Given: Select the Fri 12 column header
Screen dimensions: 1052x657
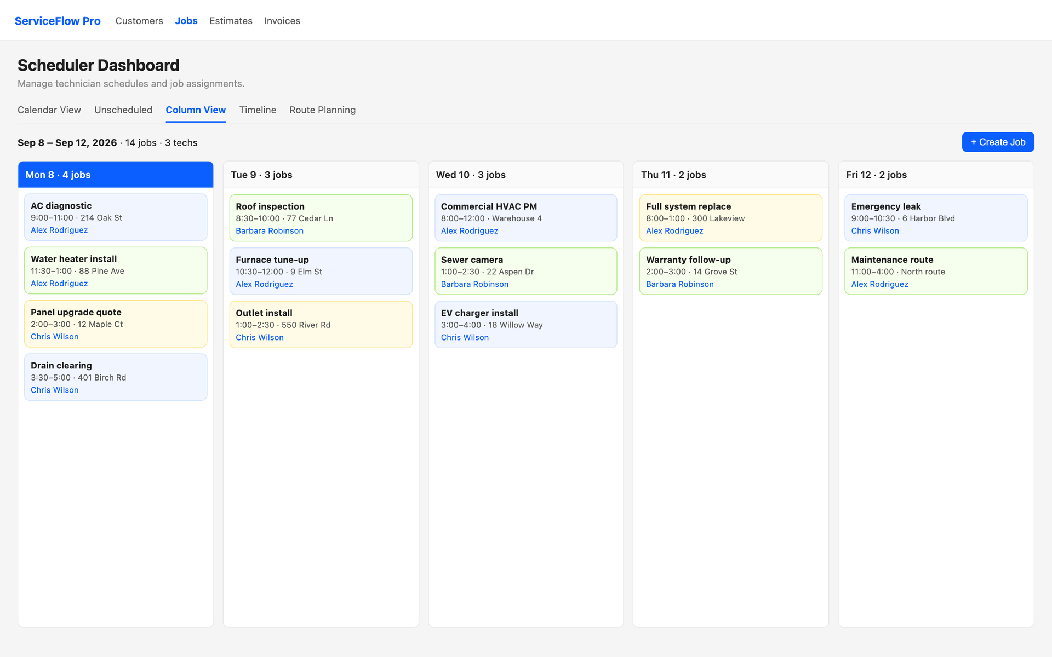Looking at the screenshot, I should tap(936, 175).
